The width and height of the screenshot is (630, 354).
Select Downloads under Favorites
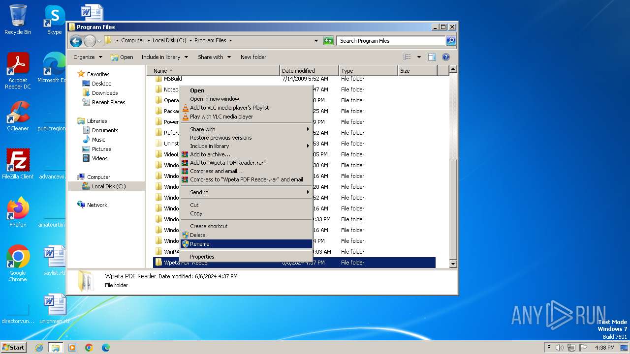[x=105, y=93]
